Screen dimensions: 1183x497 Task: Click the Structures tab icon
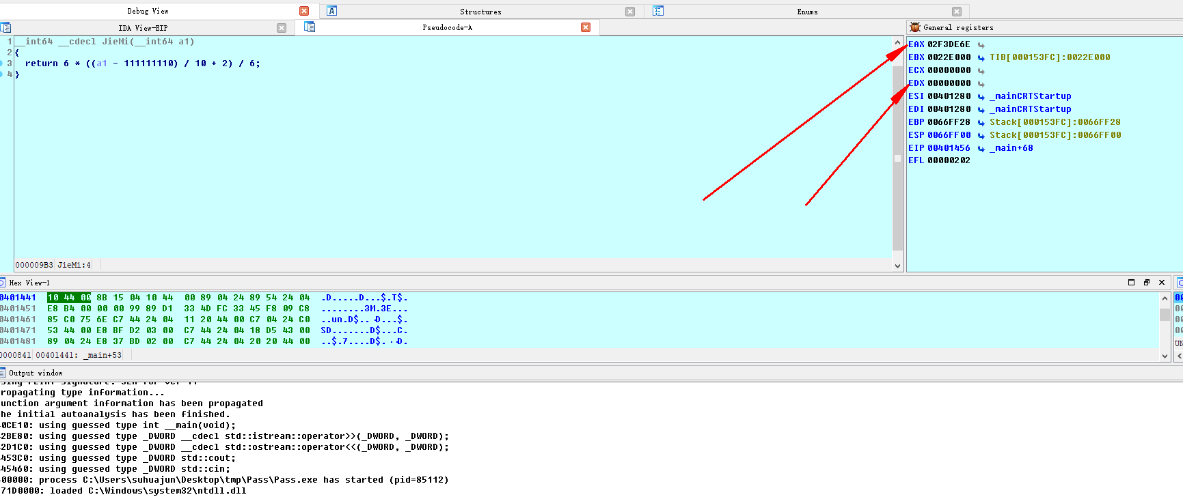coord(332,11)
